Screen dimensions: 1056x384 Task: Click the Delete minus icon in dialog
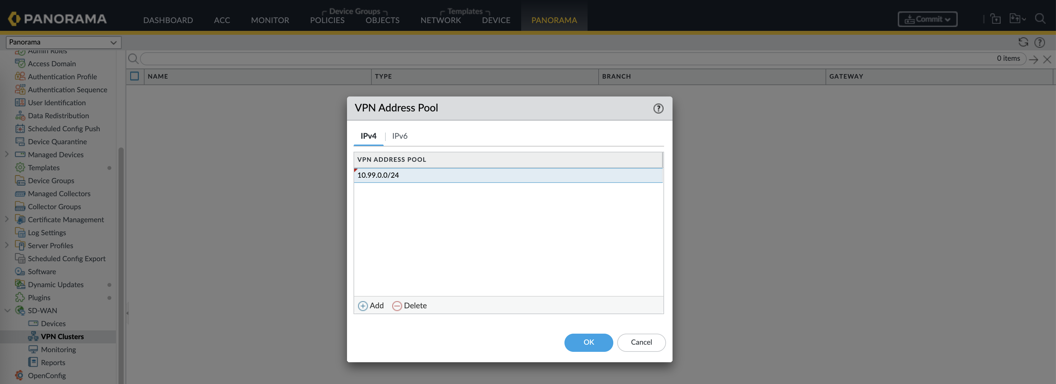click(x=396, y=306)
